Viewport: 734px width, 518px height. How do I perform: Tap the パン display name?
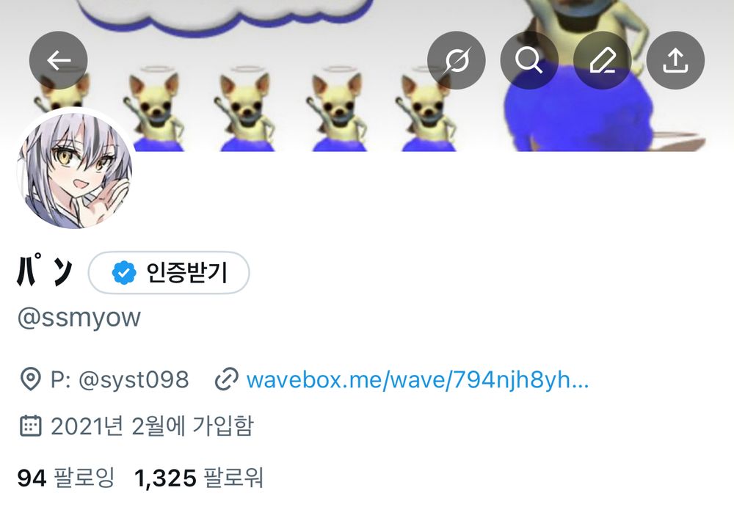45,271
